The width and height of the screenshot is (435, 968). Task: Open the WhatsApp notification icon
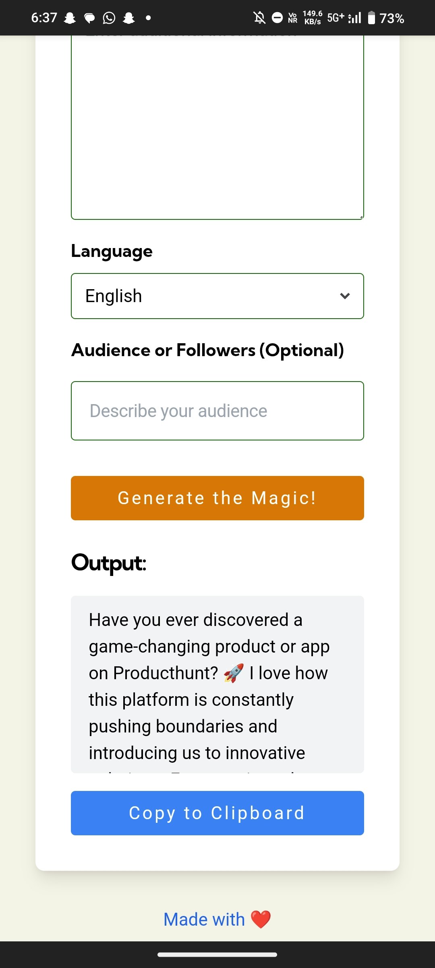point(109,18)
